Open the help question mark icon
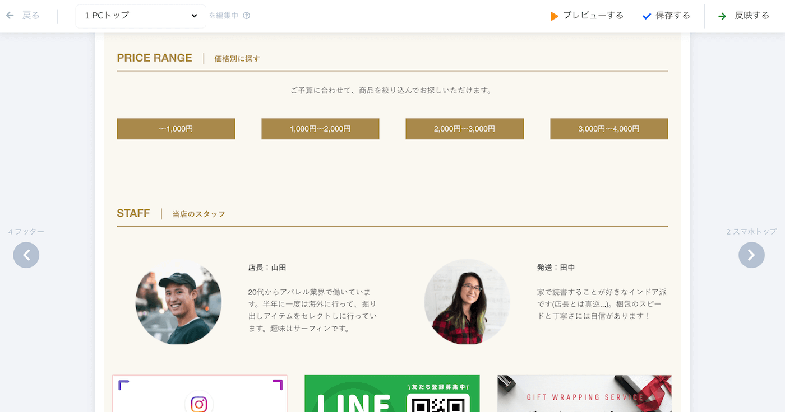This screenshot has width=785, height=412. coord(247,16)
